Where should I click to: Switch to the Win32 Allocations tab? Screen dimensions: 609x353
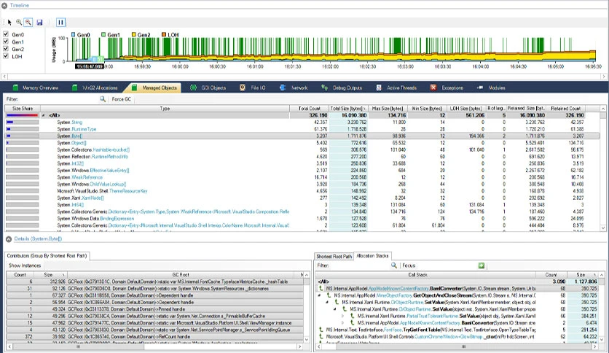(95, 88)
